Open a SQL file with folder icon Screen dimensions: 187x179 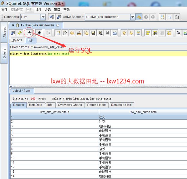click(x=72, y=33)
